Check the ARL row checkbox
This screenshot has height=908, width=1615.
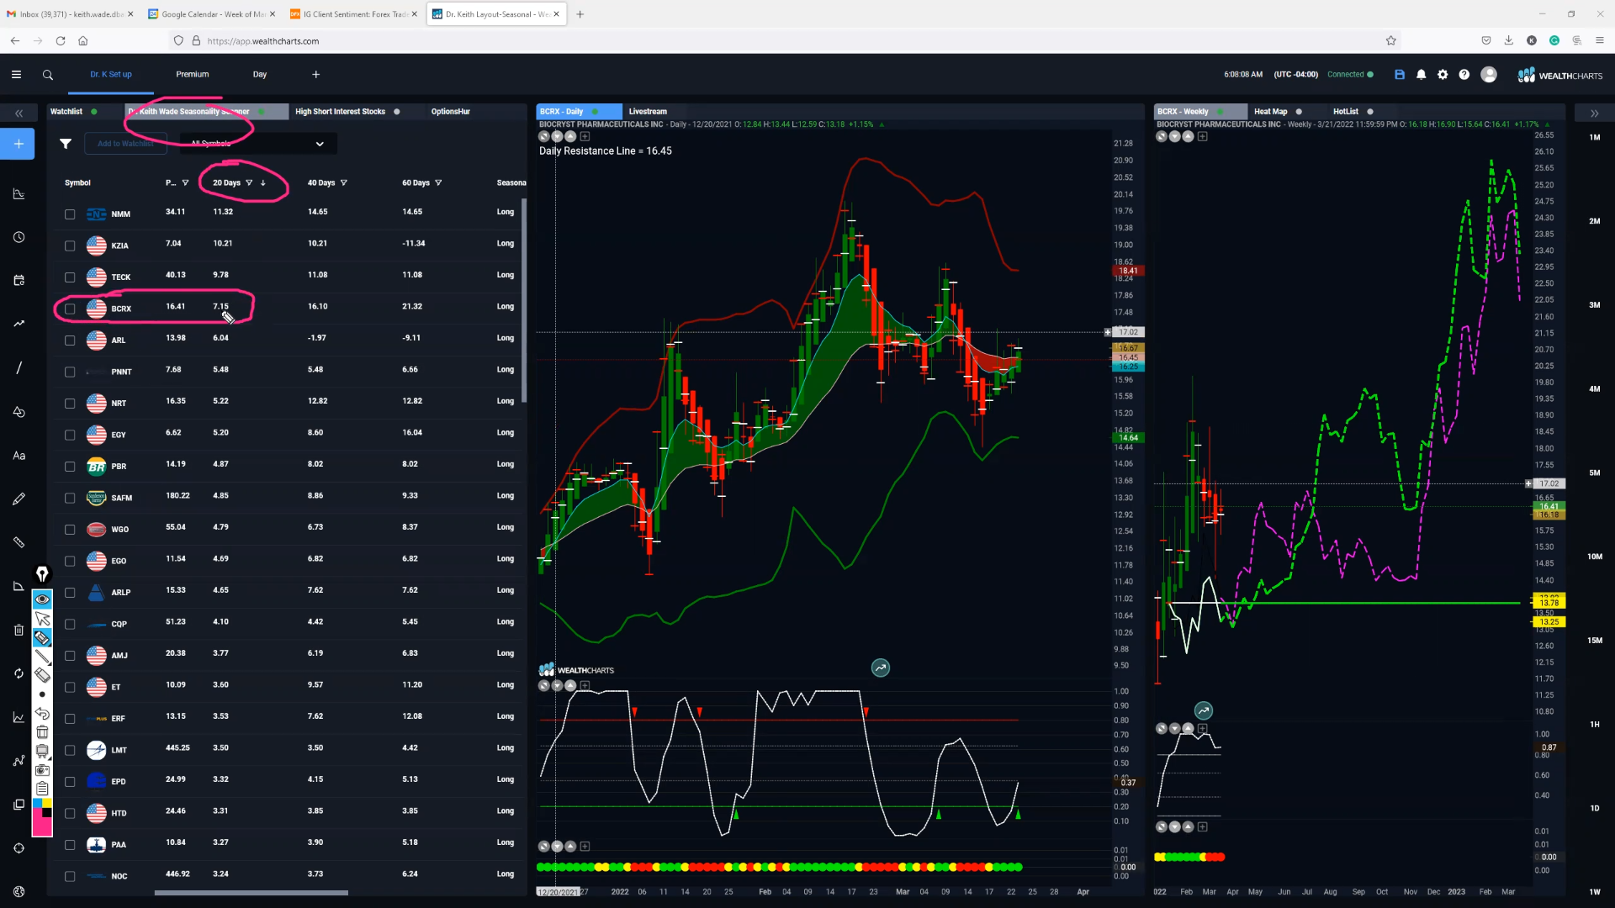tap(70, 340)
